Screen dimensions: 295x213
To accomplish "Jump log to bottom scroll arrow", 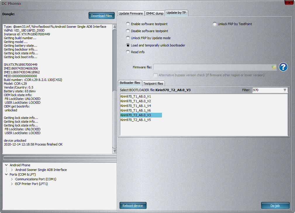I will (x=115, y=151).
